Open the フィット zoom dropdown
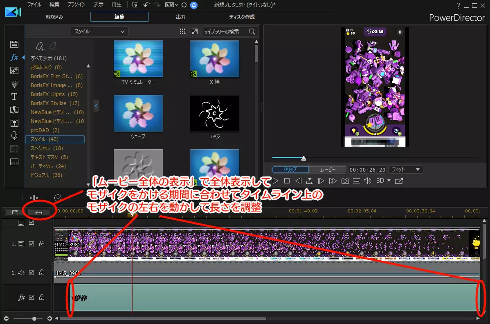The width and height of the screenshot is (490, 324). (x=406, y=170)
